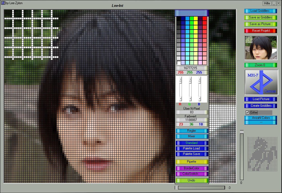
Task: Click the photo preview thumbnail
Action: [261, 48]
